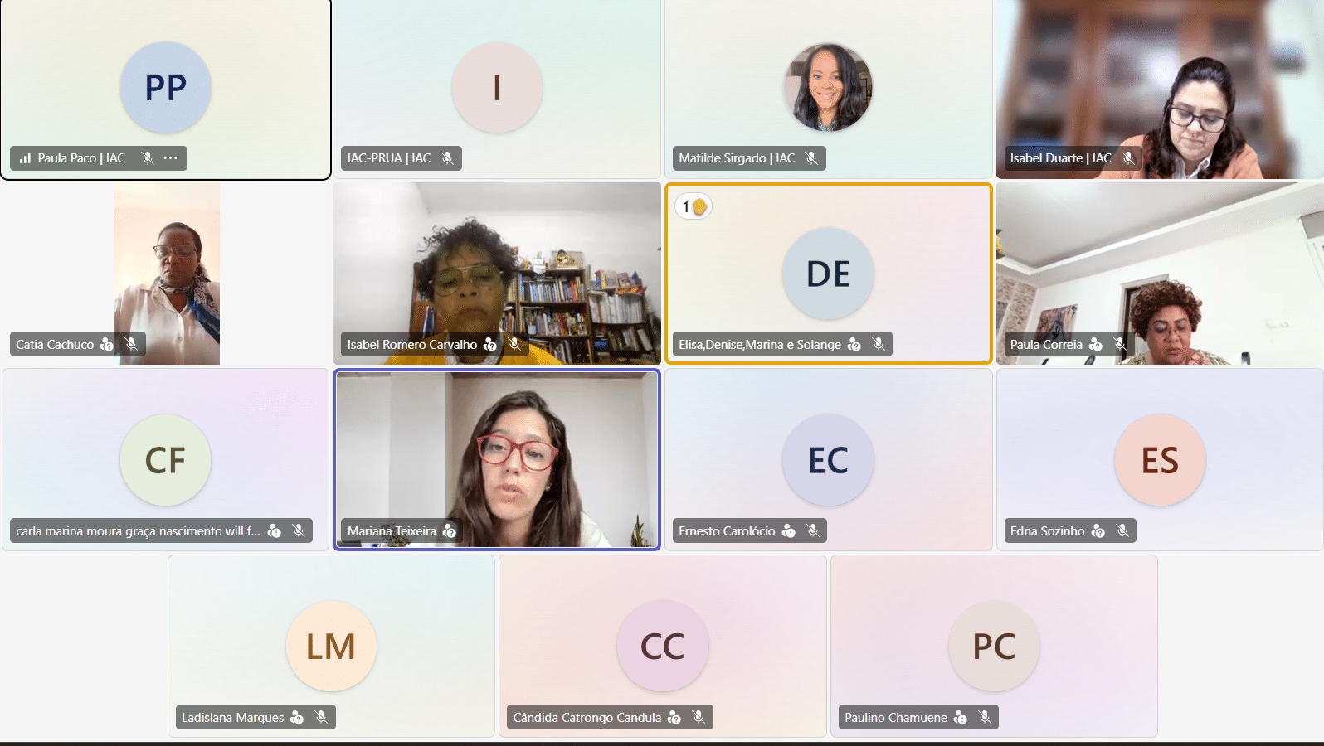Click guest badge beside Paulino Chamuene
This screenshot has width=1324, height=746.
[961, 717]
